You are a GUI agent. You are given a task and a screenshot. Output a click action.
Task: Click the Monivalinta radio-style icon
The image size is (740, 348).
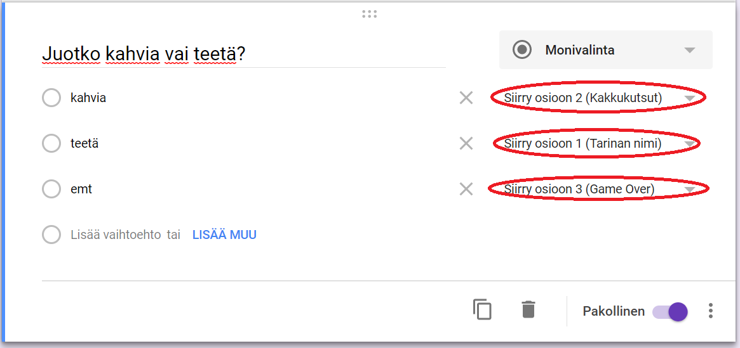point(522,50)
